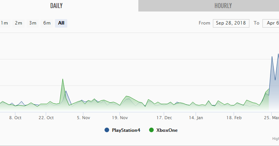Choose the 6m zoom range

[47, 23]
